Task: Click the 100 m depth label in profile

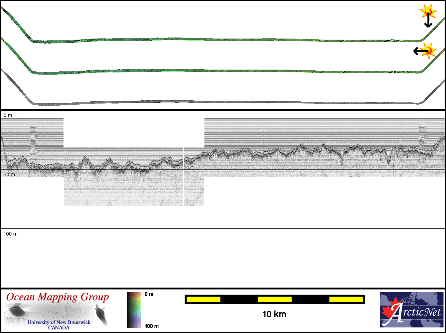Action: click(10, 234)
